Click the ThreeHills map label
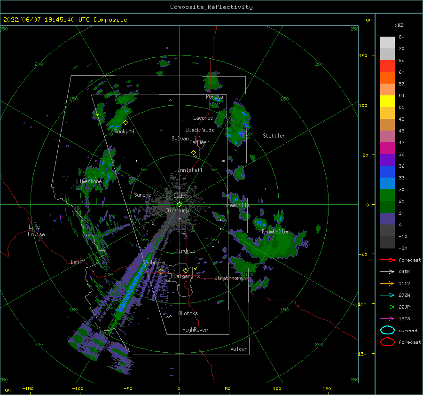Image resolution: width=423 pixels, height=395 pixels. tap(235, 205)
